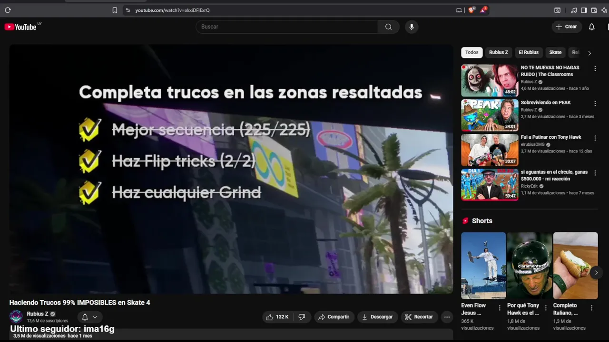The width and height of the screenshot is (609, 342).
Task: Open the Completo Italiano short thumbnail
Action: pyautogui.click(x=575, y=266)
